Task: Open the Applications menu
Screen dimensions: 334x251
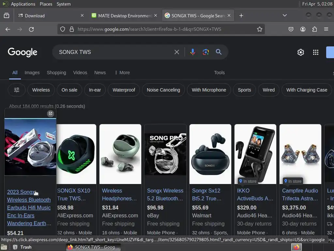Action: [23, 4]
